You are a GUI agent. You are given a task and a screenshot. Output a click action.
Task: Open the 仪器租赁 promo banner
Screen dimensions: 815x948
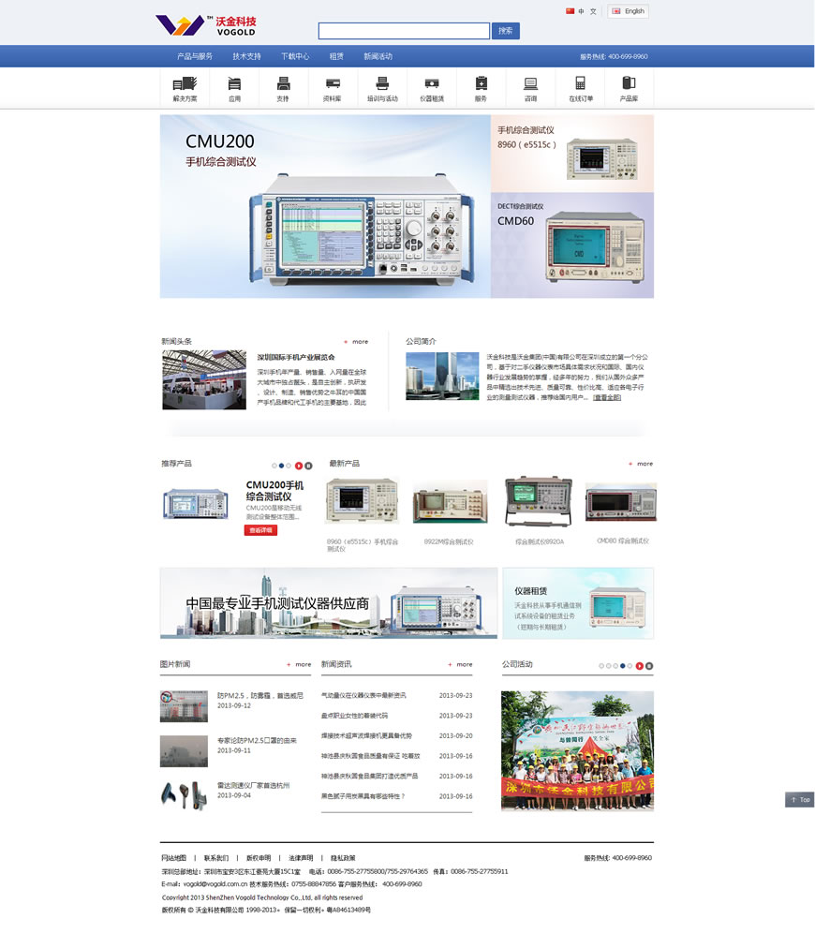pyautogui.click(x=578, y=602)
